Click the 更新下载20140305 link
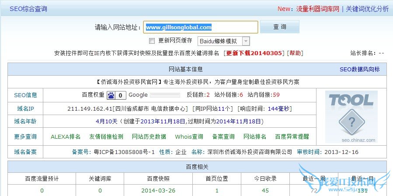Image resolution: width=393 pixels, height=196 pixels. tap(254, 53)
